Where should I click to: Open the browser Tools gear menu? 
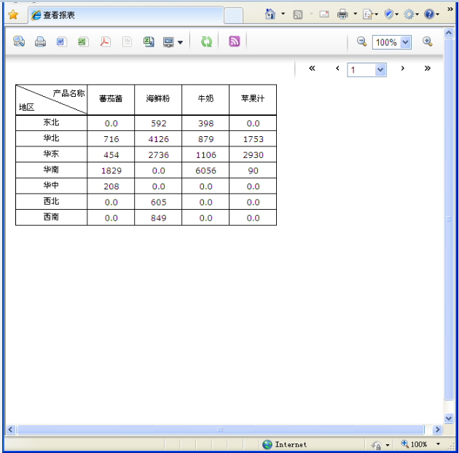pyautogui.click(x=411, y=14)
